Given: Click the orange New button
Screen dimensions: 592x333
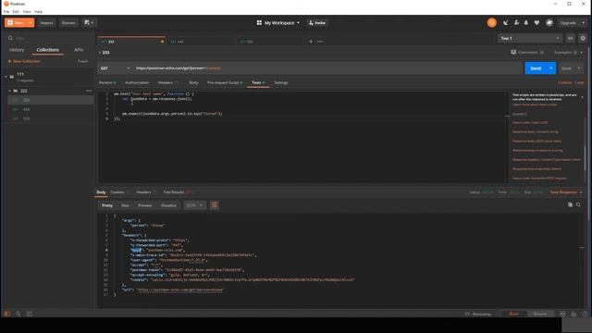Looking at the screenshot, I should 16,22.
